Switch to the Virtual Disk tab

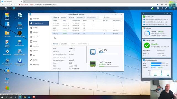64,44
